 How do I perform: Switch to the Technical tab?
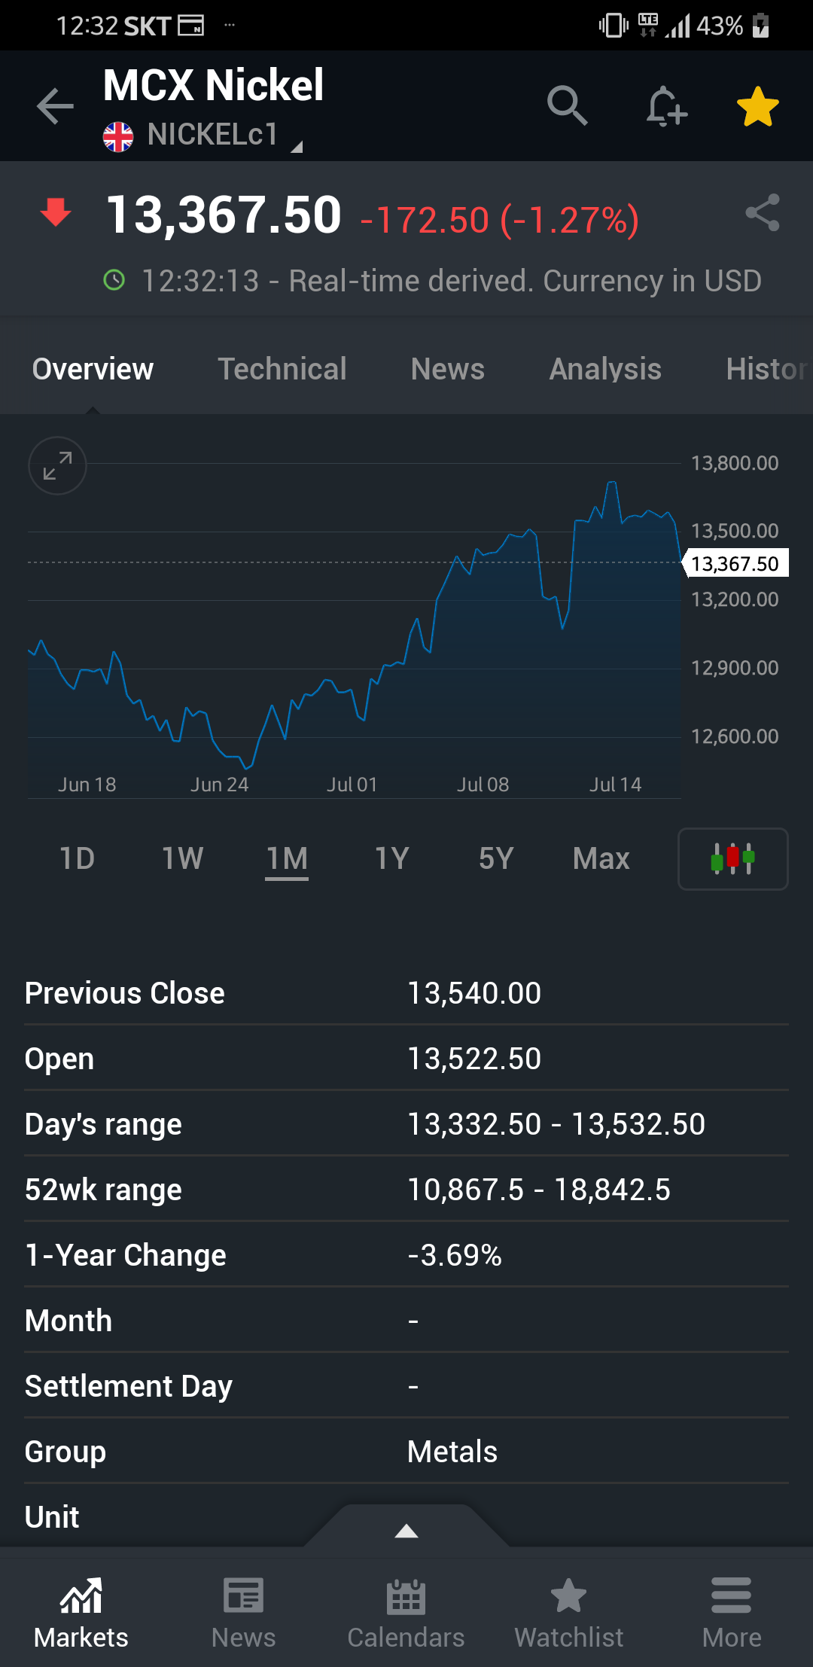tap(282, 369)
